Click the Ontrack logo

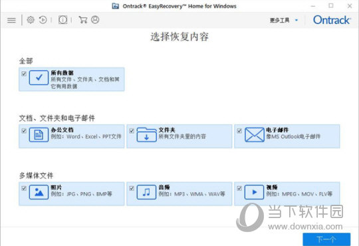click(x=332, y=20)
